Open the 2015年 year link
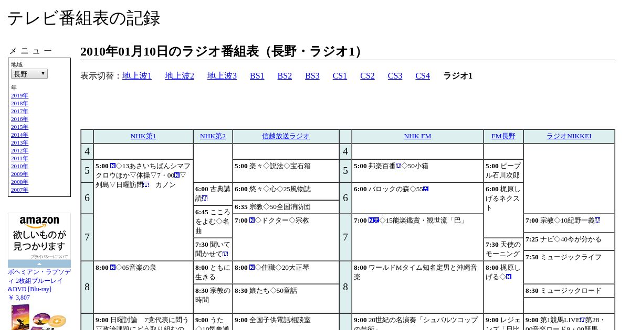This screenshot has height=330, width=630. (x=19, y=127)
